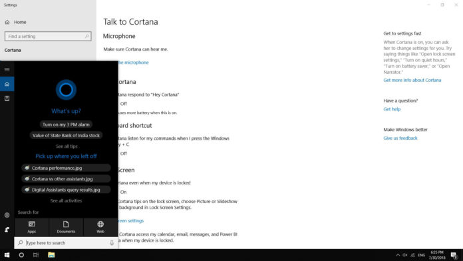Image resolution: width=463 pixels, height=261 pixels.
Task: Click Microphone section heading
Action: pos(119,36)
